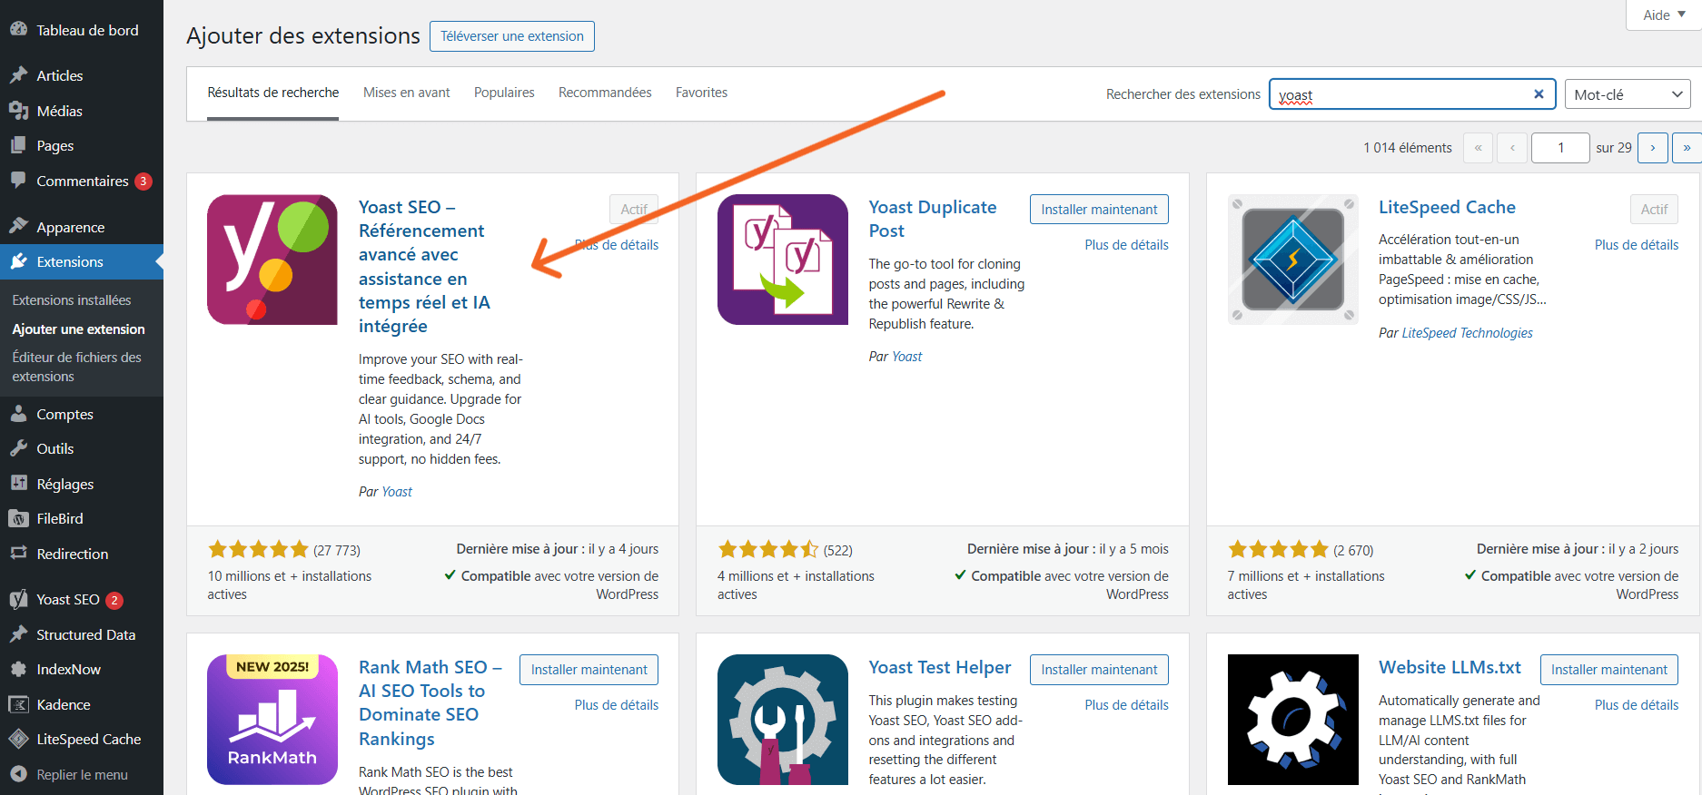Screen dimensions: 1702x795
Task: Click the FileBird sidebar icon
Action: pos(18,519)
